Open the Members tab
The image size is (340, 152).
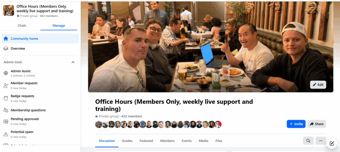point(167,141)
